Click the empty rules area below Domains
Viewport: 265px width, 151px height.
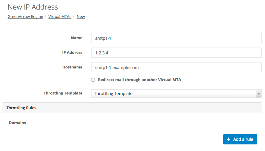click(x=114, y=138)
